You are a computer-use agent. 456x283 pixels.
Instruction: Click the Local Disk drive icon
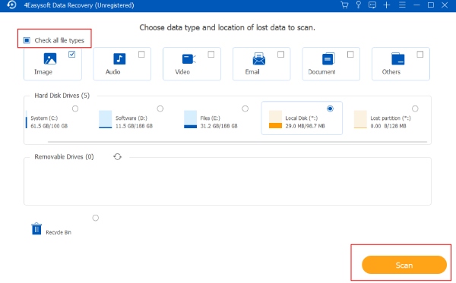click(275, 119)
